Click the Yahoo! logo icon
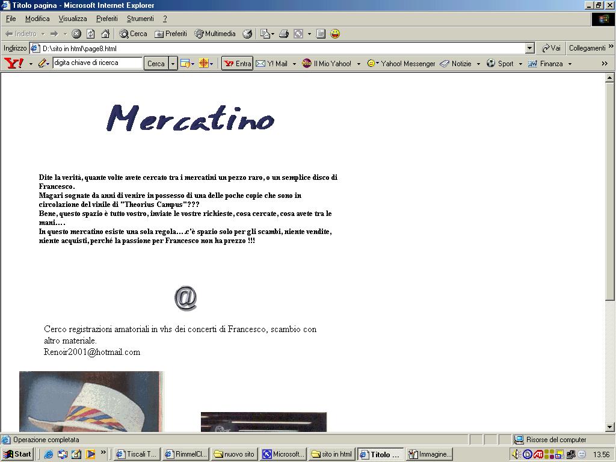Image resolution: width=616 pixels, height=462 pixels. pyautogui.click(x=14, y=63)
